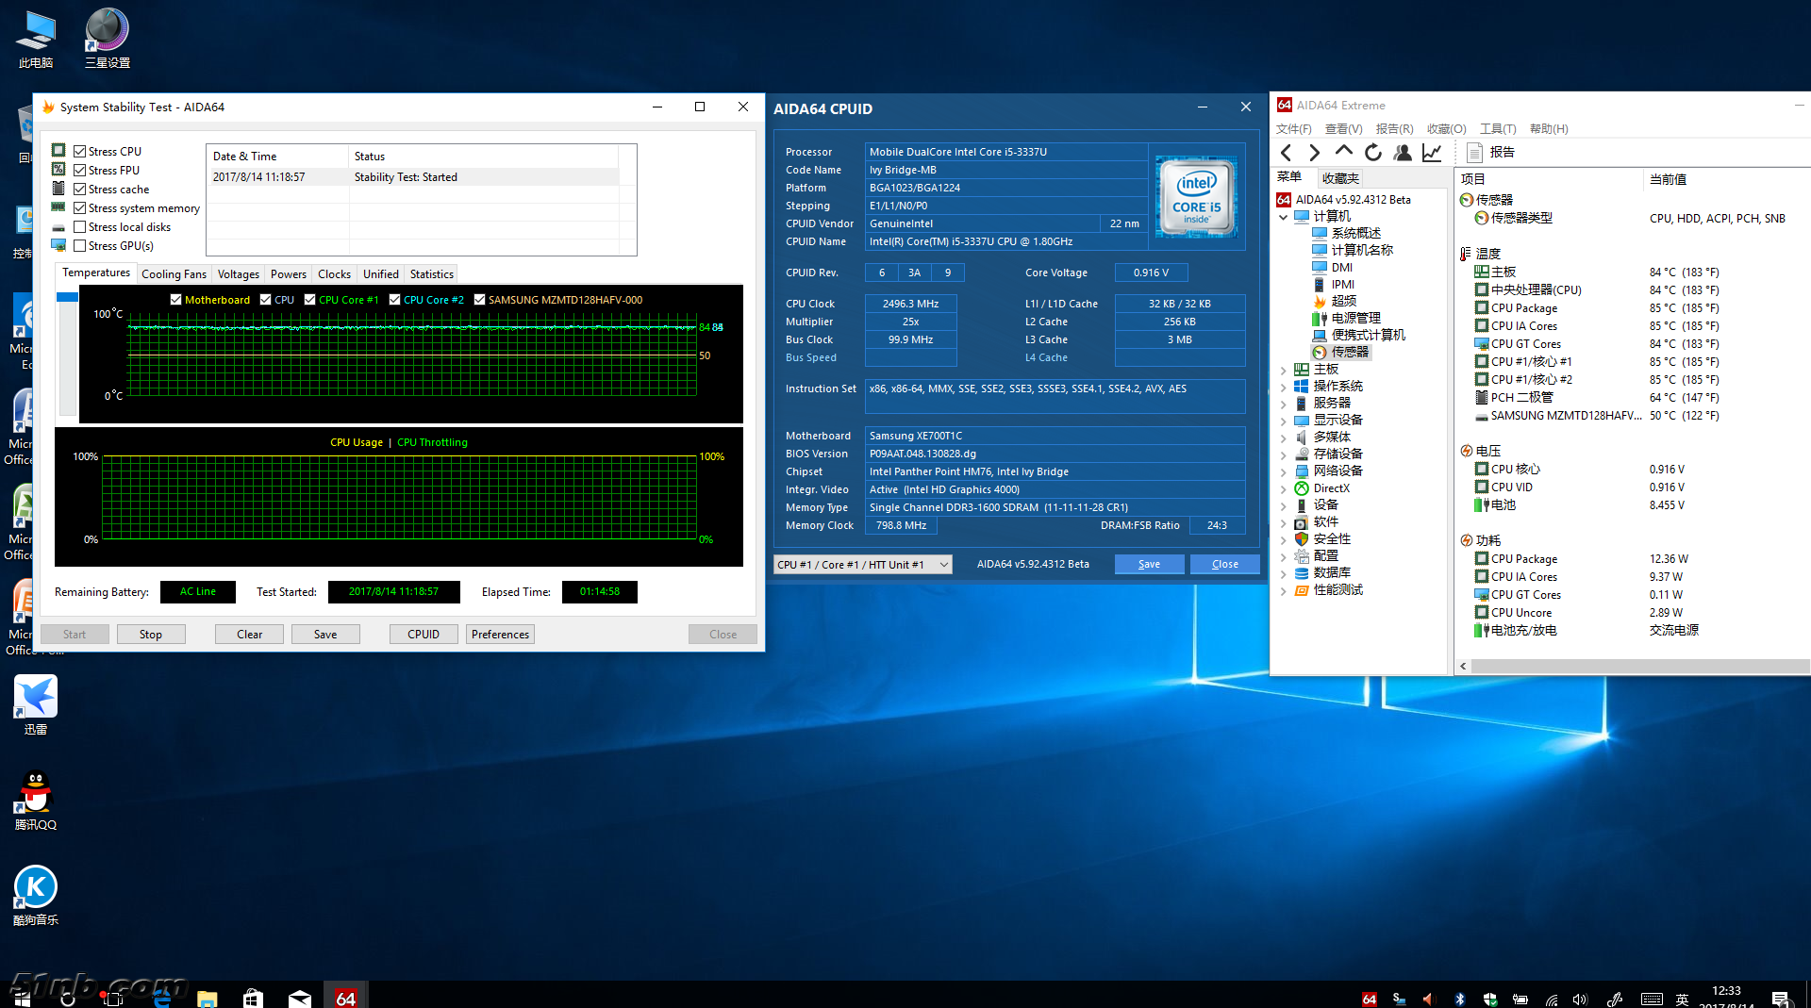This screenshot has width=1811, height=1008.
Task: Click the user profile icon in AIDA64 toolbar
Action: coord(1403,153)
